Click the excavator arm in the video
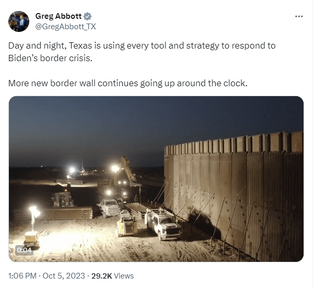314x289 pixels. (126, 171)
